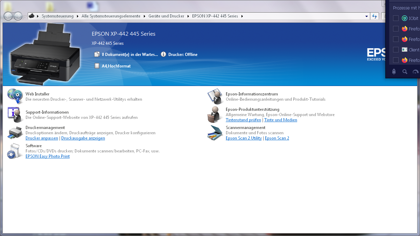Tick the checkbox for Firefox directly below IObit

(396, 29)
